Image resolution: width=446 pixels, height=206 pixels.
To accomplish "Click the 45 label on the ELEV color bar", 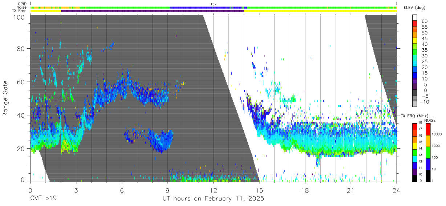I will (424, 39).
